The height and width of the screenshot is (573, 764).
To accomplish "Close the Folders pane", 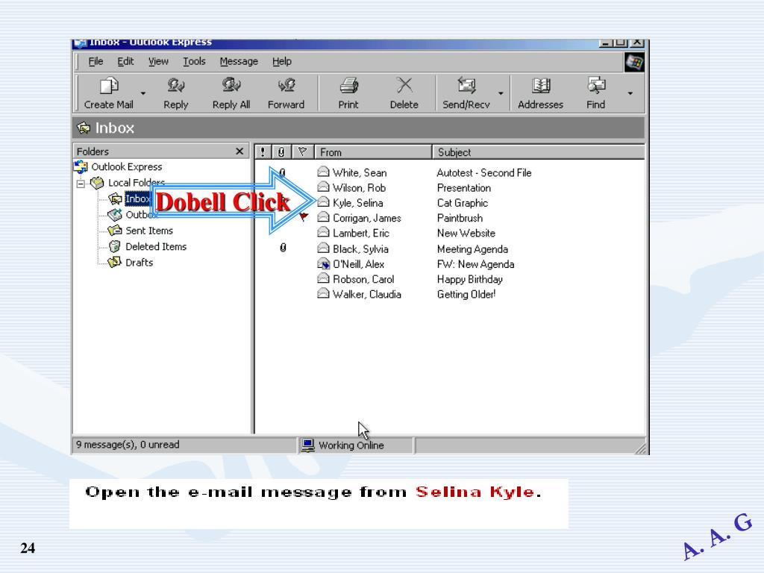I will (x=239, y=151).
